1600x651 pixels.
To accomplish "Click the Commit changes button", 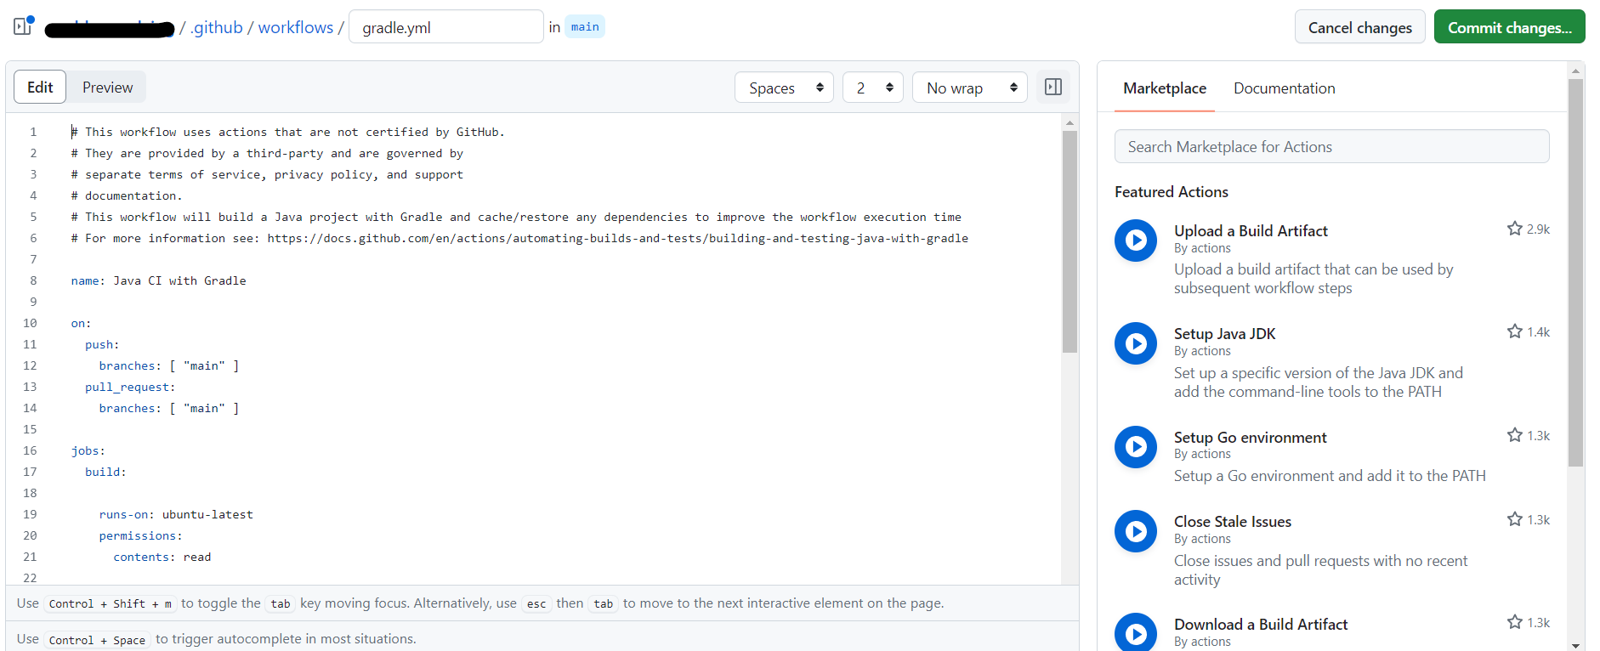I will [1510, 27].
